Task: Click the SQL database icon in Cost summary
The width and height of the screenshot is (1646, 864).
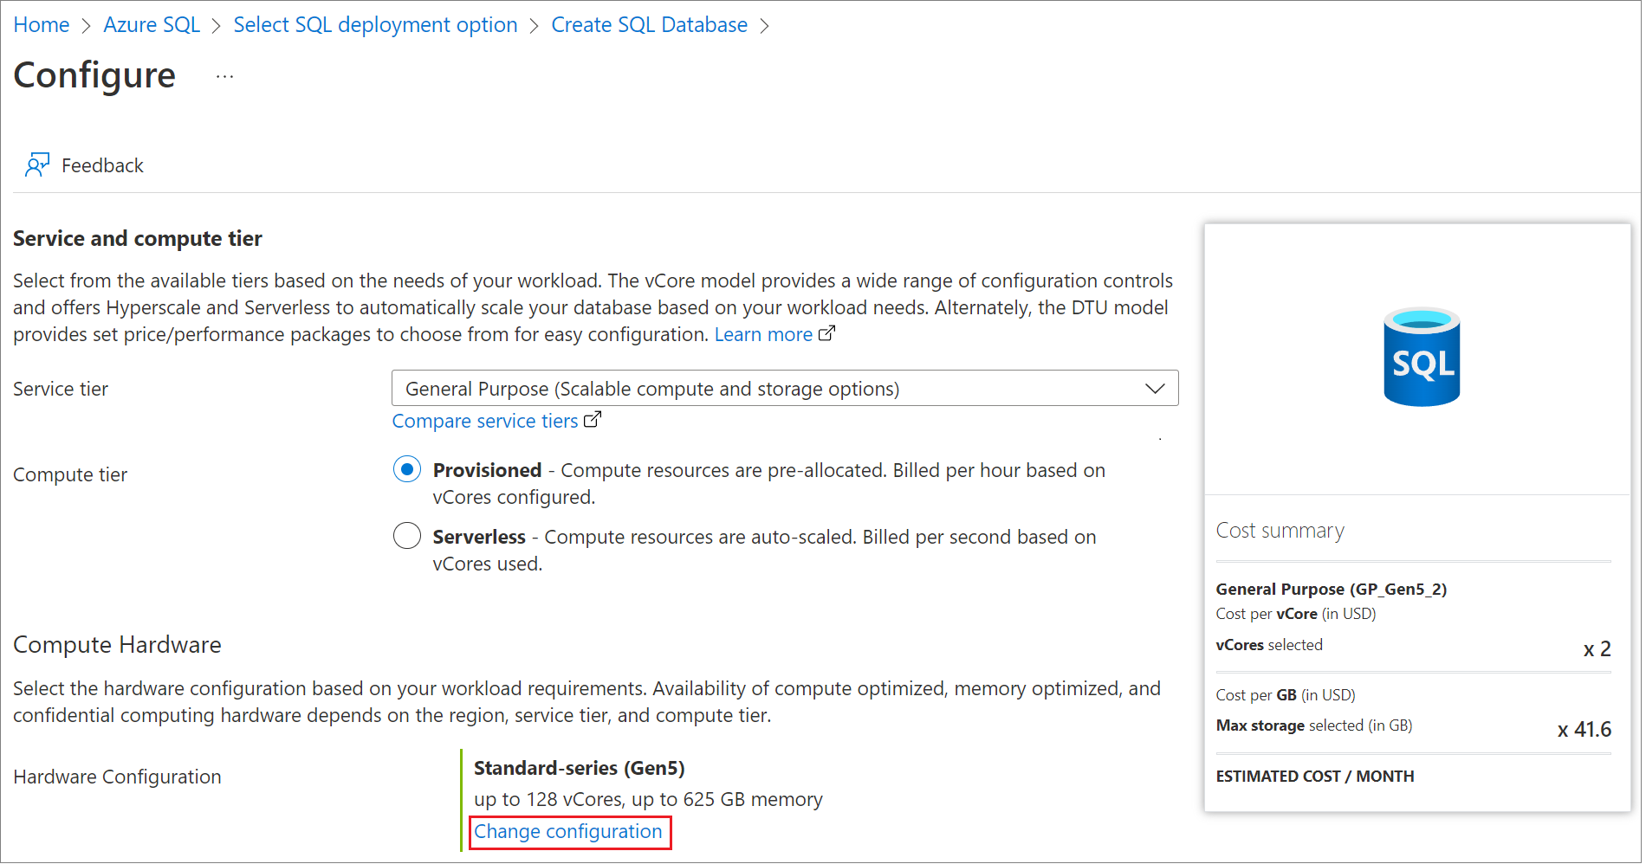Action: 1421,357
